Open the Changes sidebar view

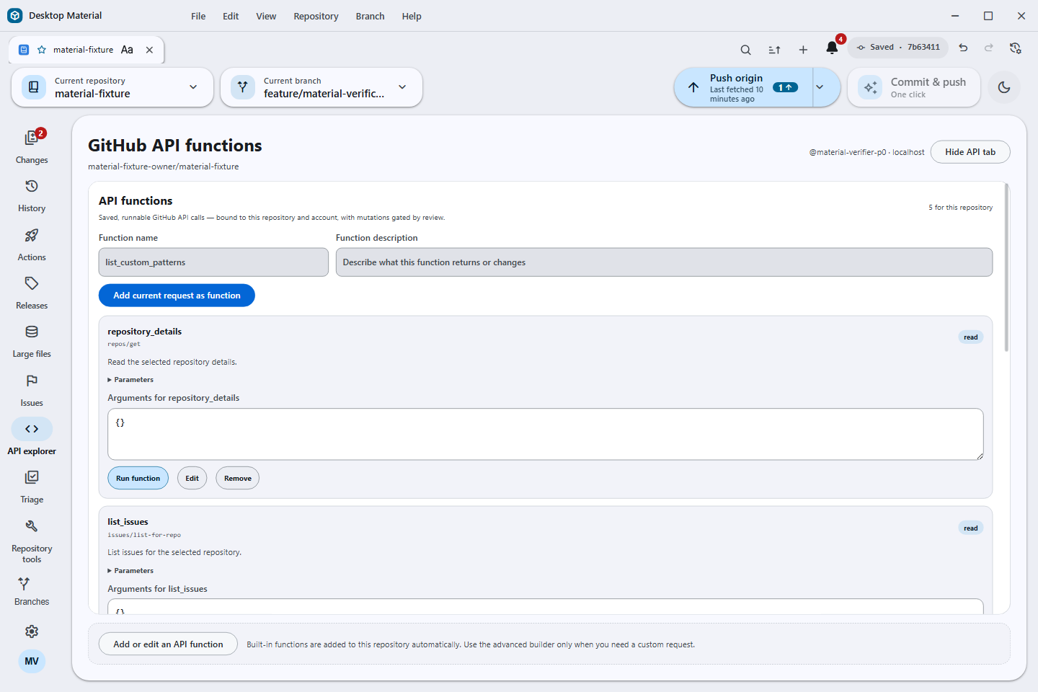[x=32, y=146]
